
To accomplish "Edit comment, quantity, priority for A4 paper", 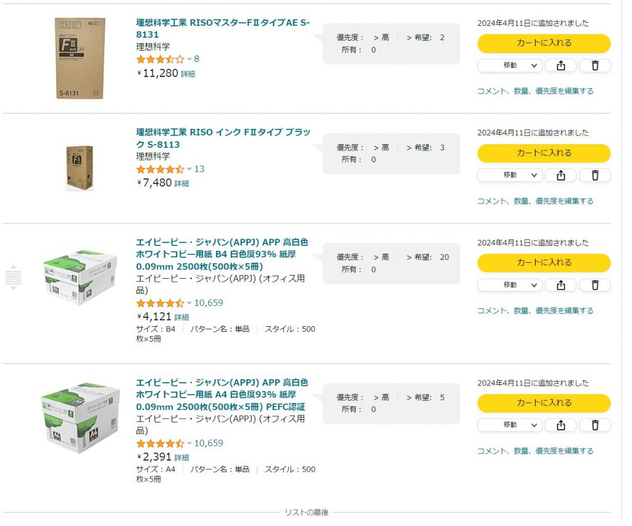I will pos(535,451).
